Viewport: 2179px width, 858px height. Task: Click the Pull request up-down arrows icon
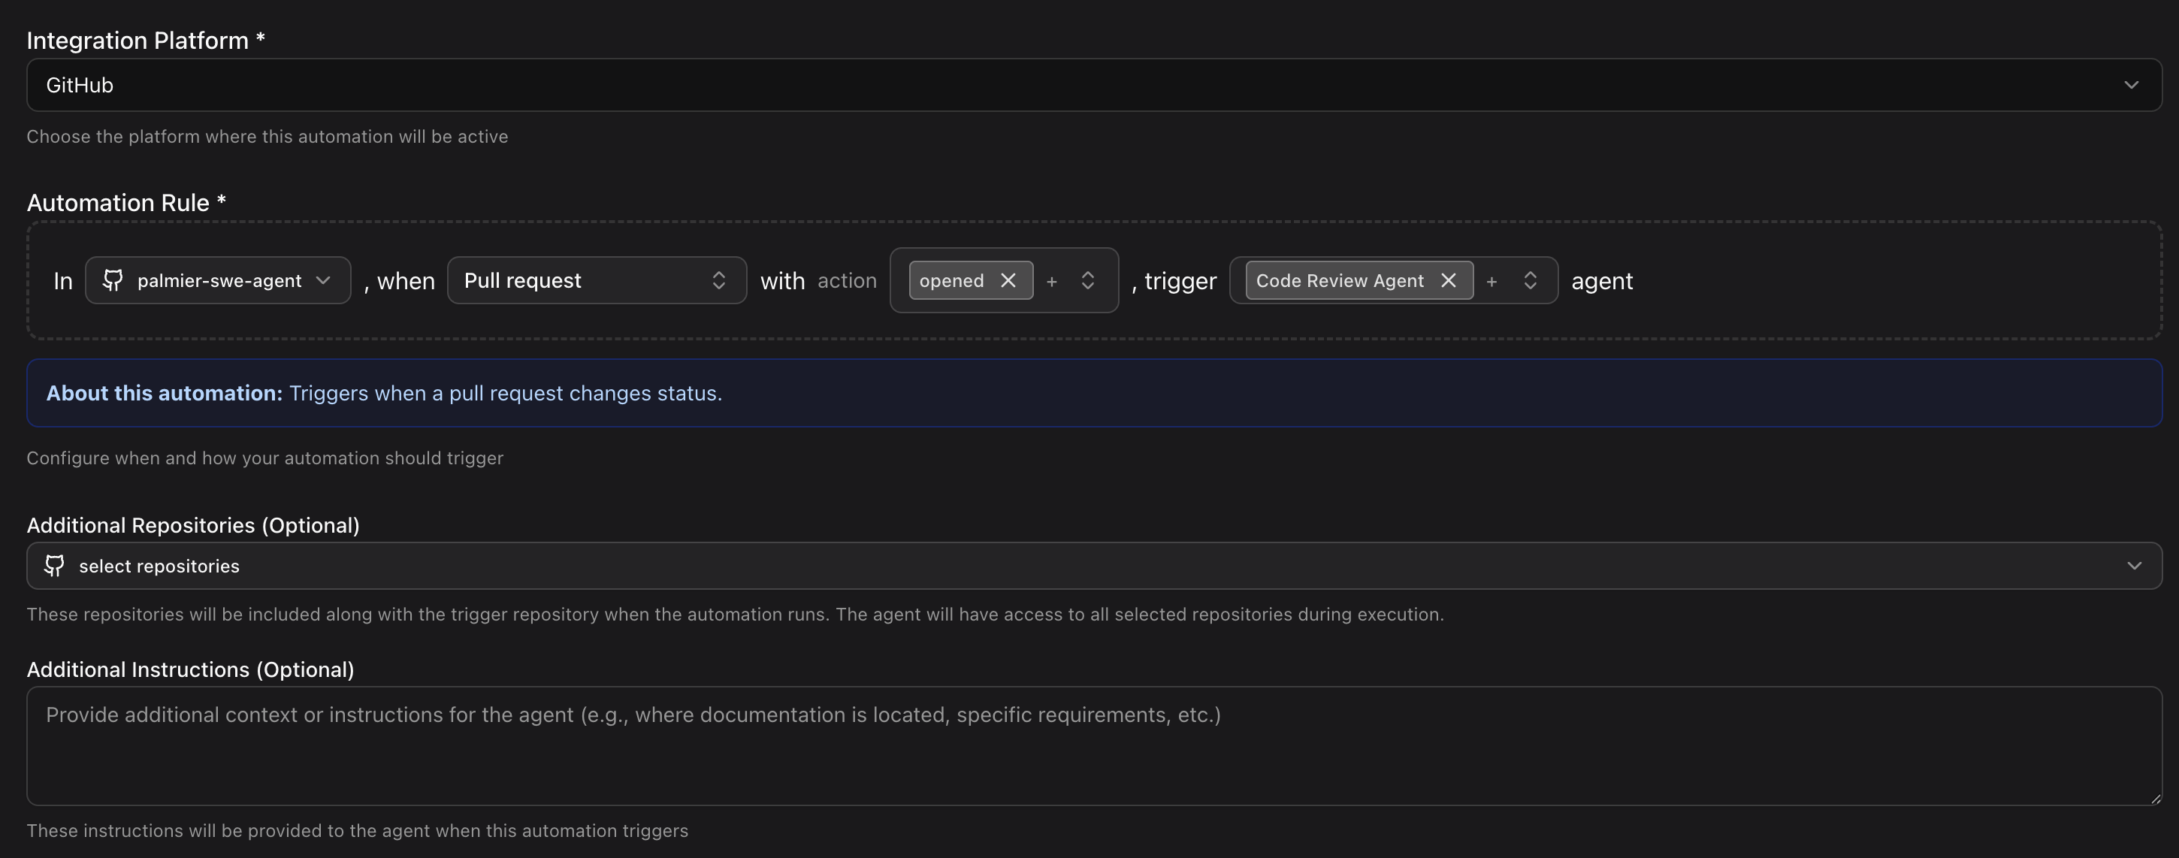(718, 280)
